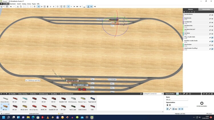Select the V200 locomotive thumbnail
Image resolution: width=214 pixels, height=120 pixels.
click(92, 107)
